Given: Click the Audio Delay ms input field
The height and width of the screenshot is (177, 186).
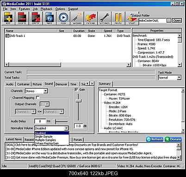Looking at the screenshot, I should coord(40,121).
